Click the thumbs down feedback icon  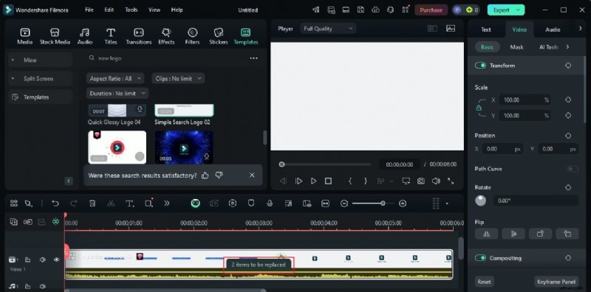click(219, 175)
